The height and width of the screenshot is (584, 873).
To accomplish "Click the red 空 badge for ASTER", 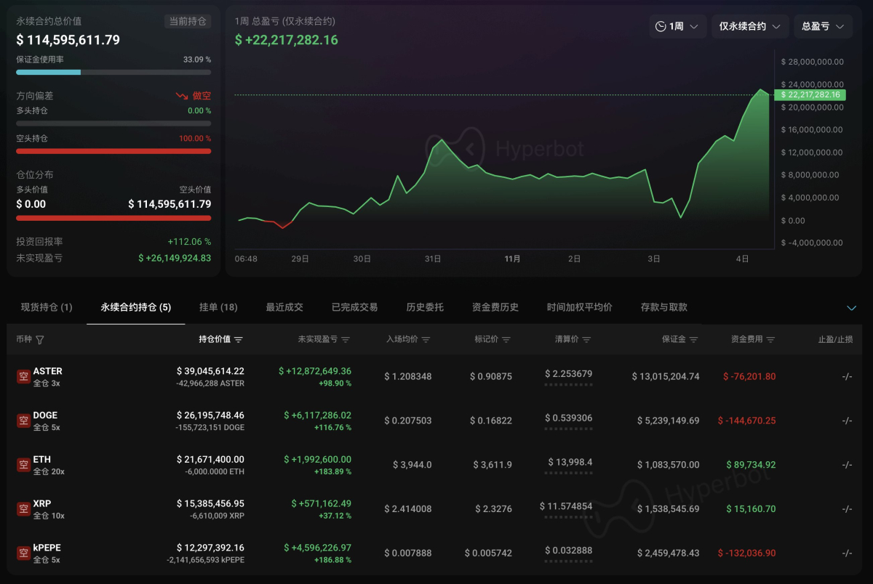I will [x=23, y=376].
